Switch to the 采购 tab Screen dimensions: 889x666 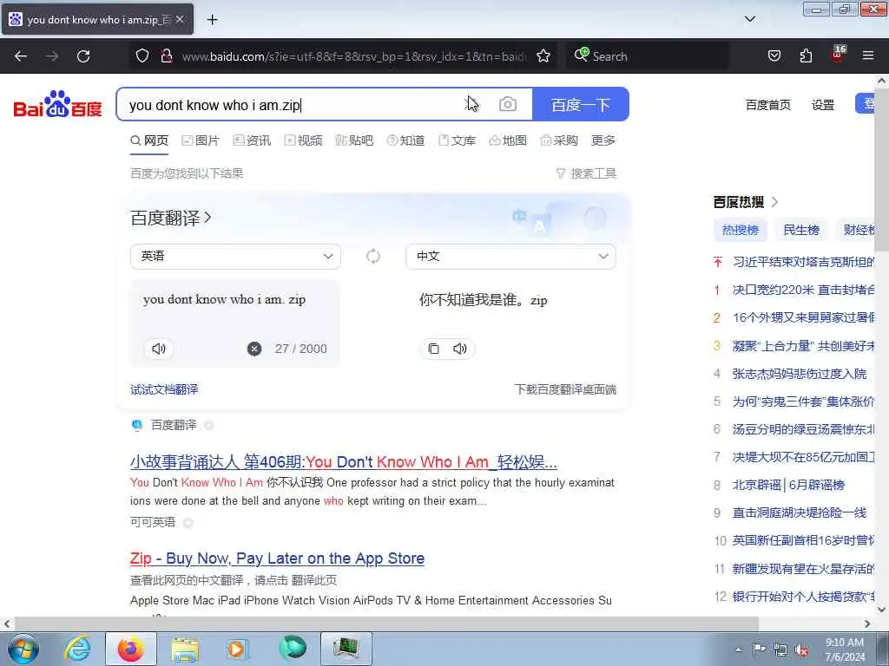click(x=559, y=140)
